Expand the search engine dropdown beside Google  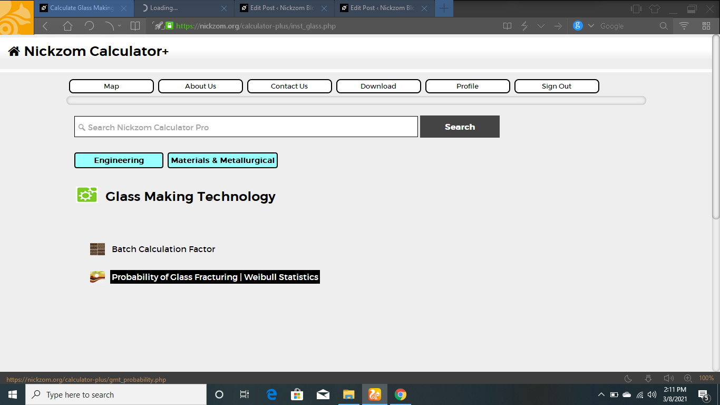(x=591, y=26)
